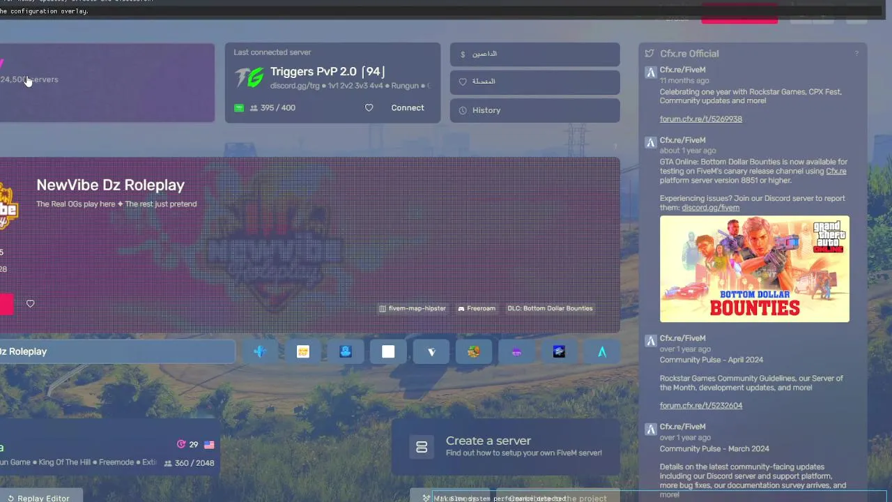
Task: Click the question mark in Cfx.re Official panel
Action: pos(856,54)
